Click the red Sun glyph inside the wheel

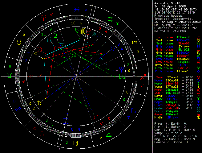(39, 49)
